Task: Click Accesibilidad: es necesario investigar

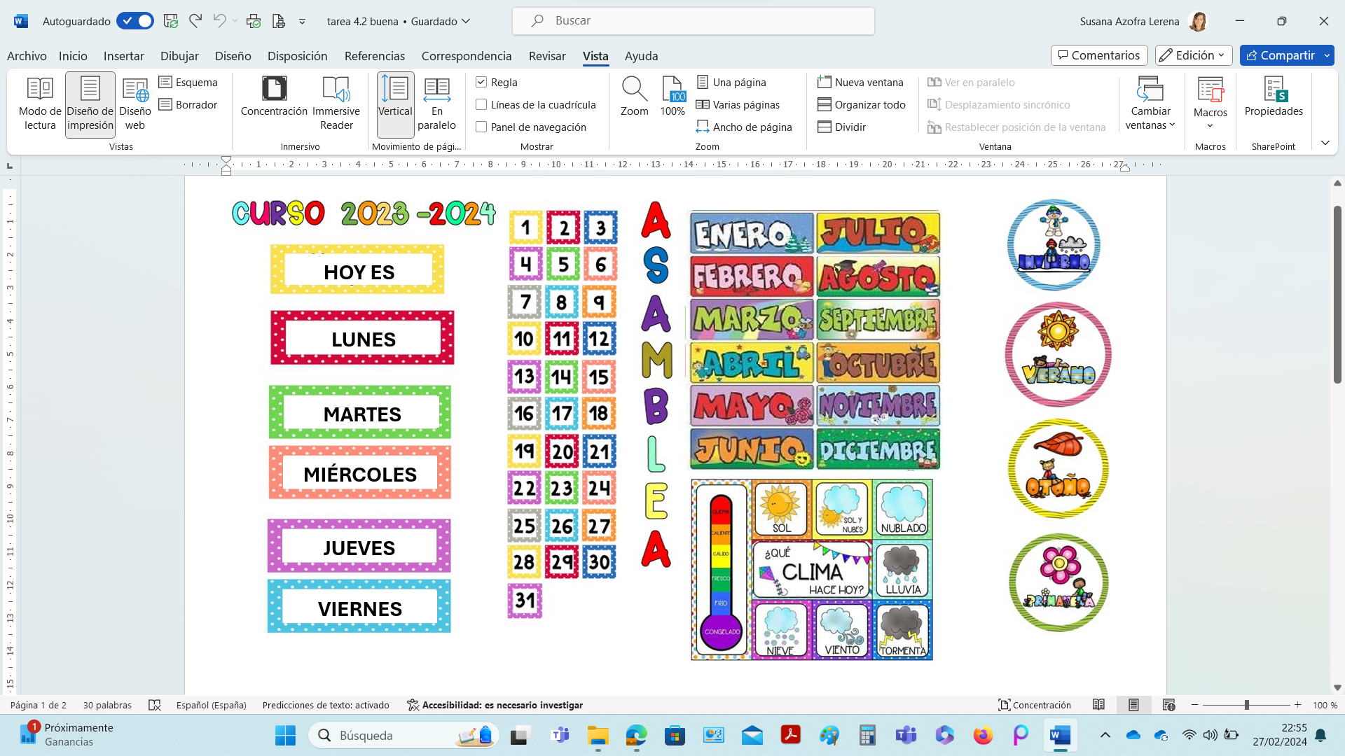Action: tap(495, 705)
